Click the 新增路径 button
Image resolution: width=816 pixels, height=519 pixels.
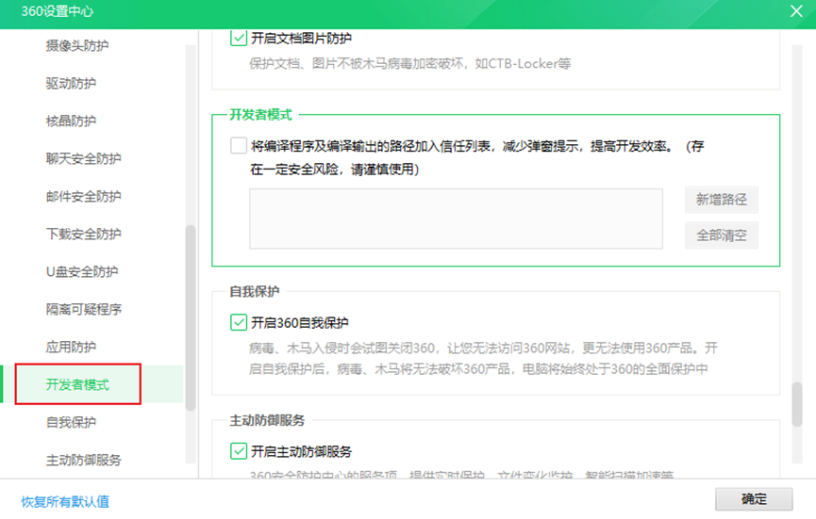click(x=721, y=200)
